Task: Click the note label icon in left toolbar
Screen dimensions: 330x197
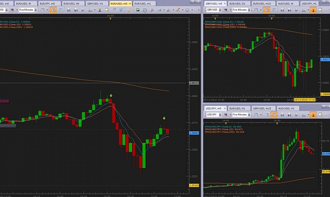Action: pos(107,10)
